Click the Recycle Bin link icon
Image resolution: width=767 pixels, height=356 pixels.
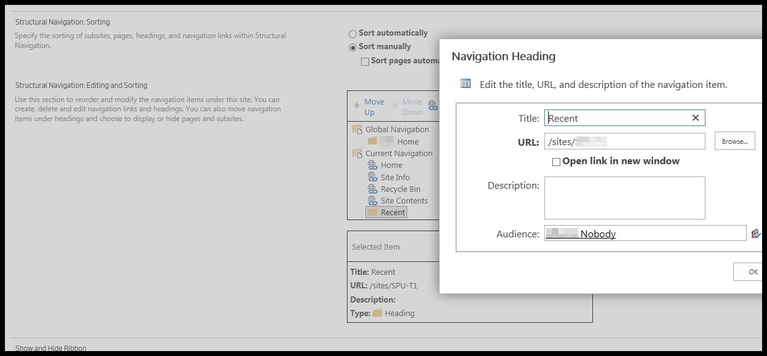tap(374, 189)
